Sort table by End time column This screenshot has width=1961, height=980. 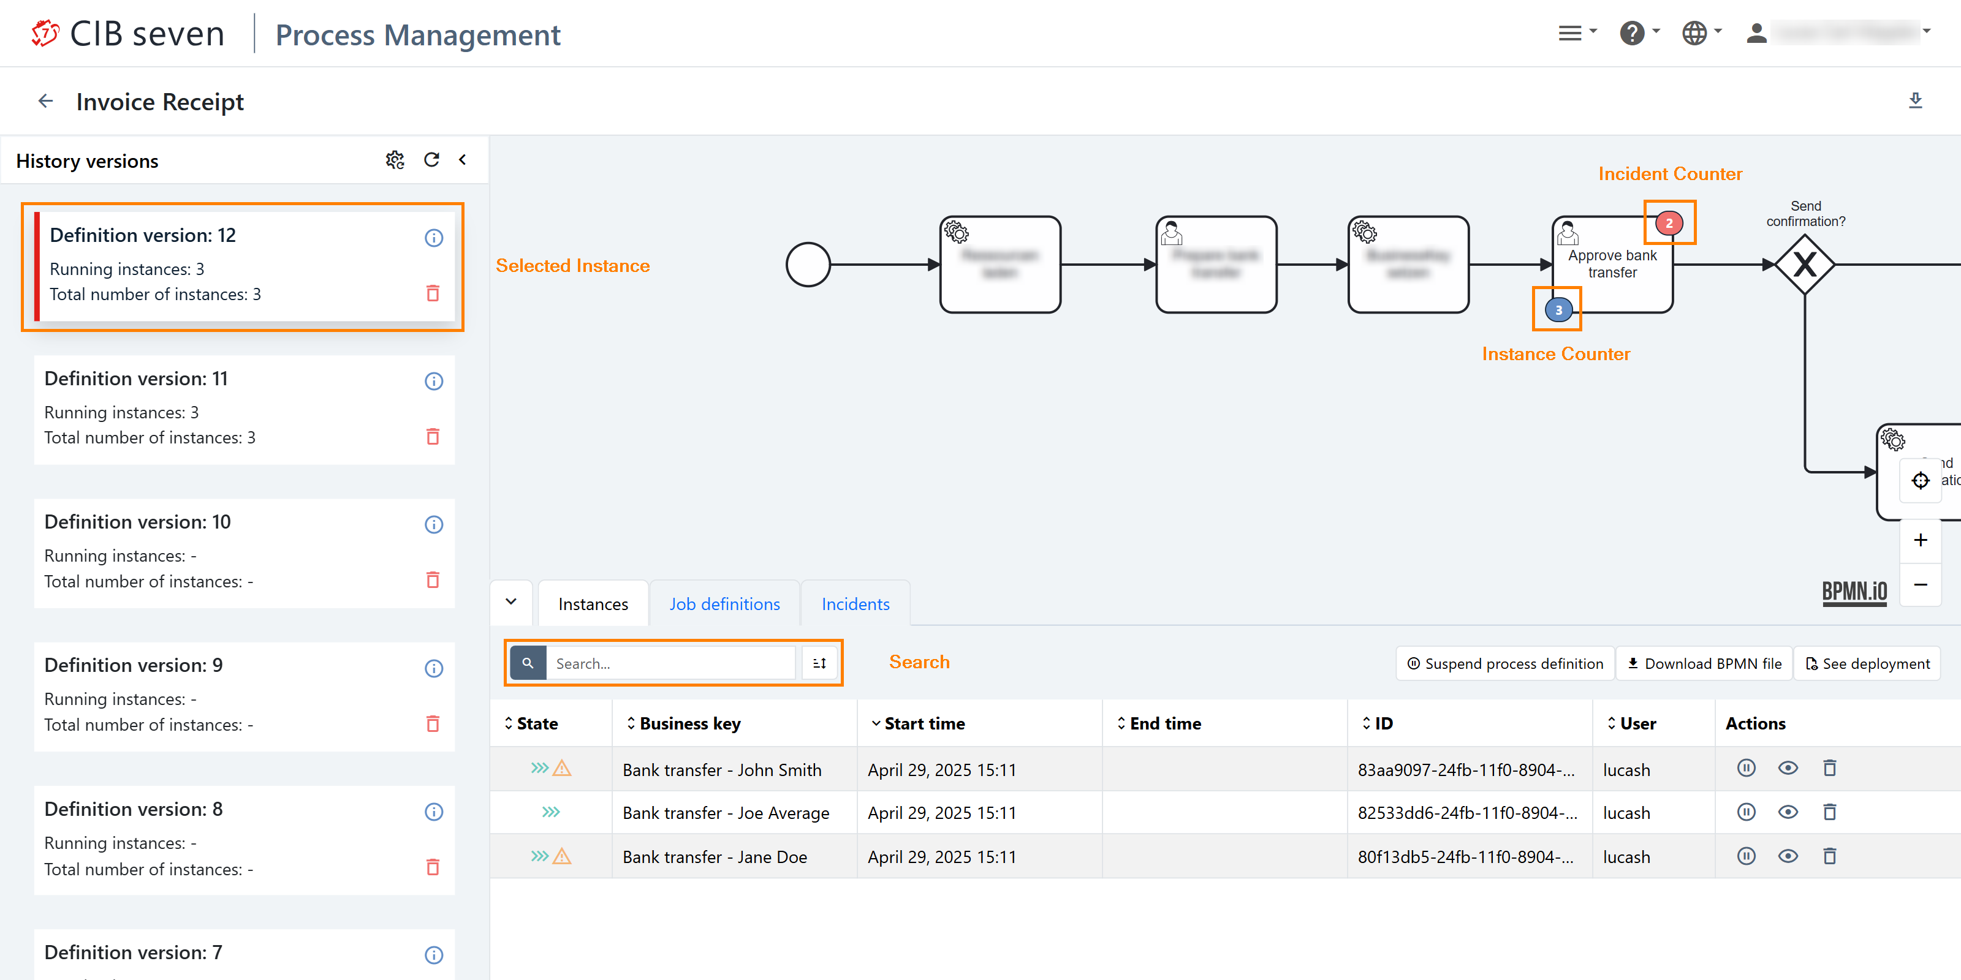pyautogui.click(x=1159, y=723)
